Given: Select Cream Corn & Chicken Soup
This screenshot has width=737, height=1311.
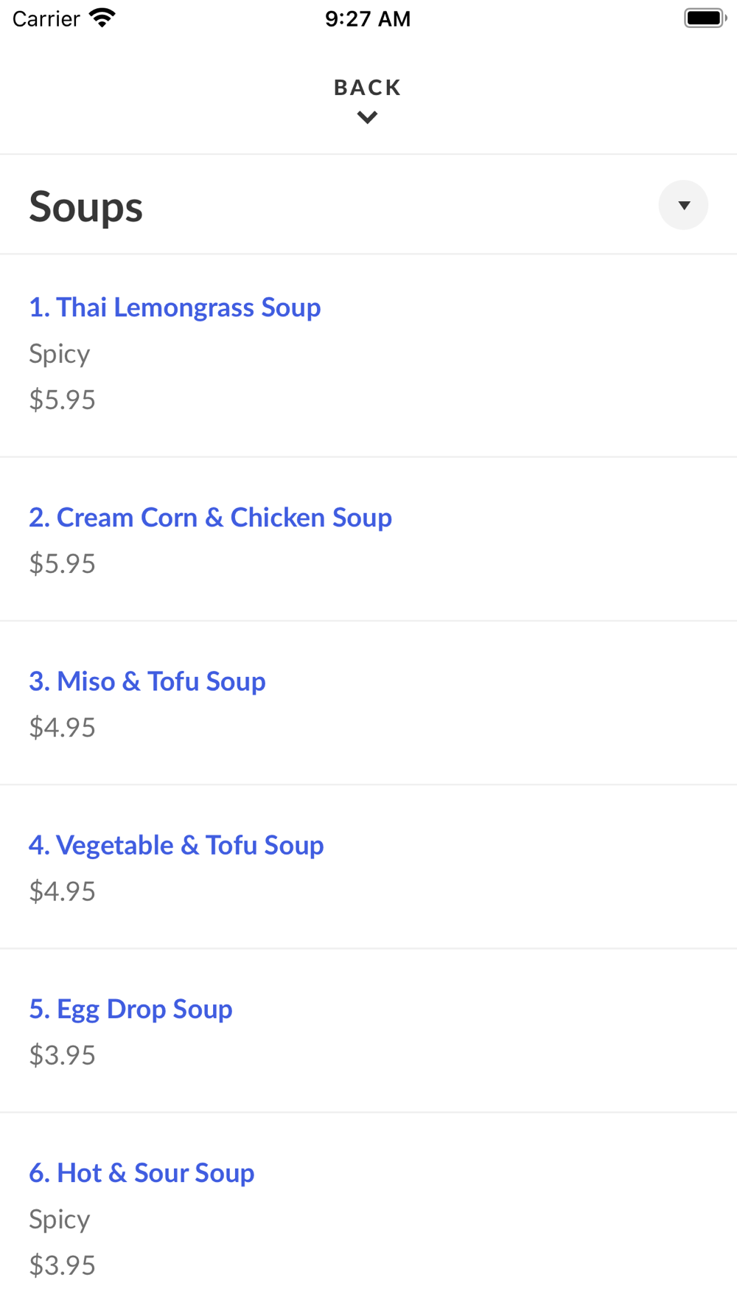Looking at the screenshot, I should (210, 518).
